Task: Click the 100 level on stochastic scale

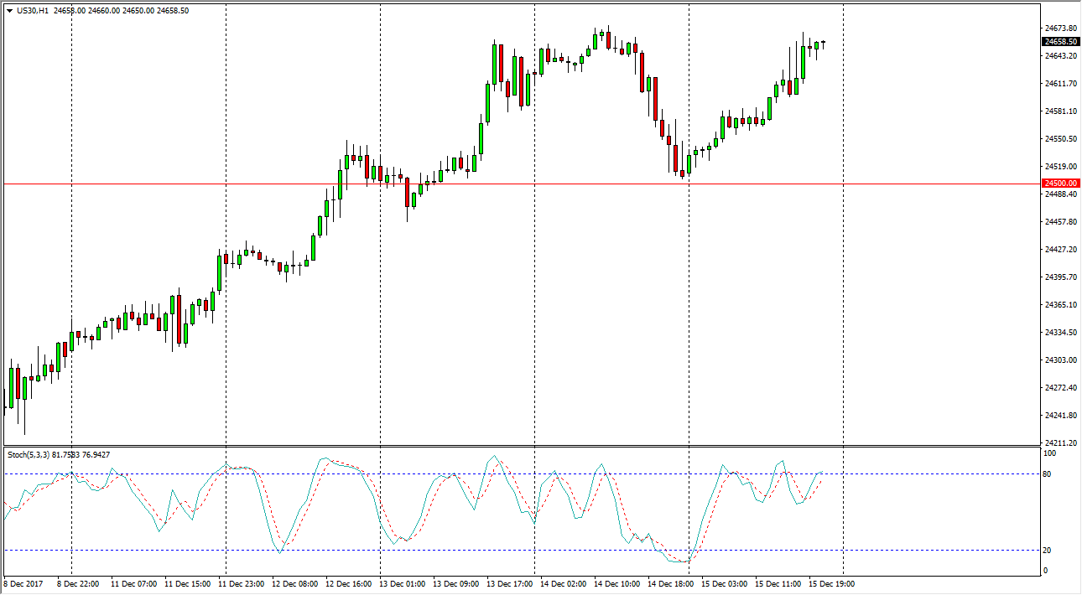Action: click(1050, 453)
